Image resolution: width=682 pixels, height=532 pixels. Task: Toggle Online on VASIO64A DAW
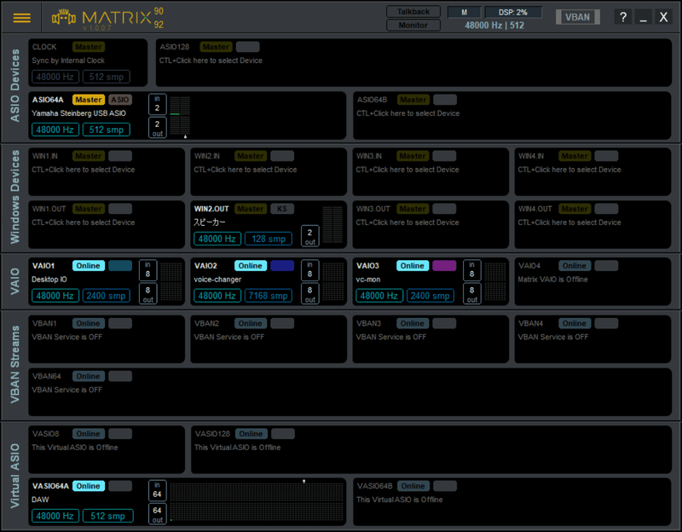tap(89, 486)
